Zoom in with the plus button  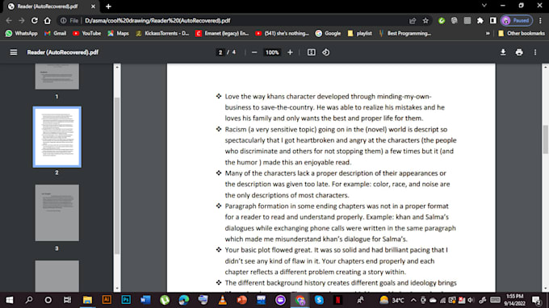click(290, 52)
